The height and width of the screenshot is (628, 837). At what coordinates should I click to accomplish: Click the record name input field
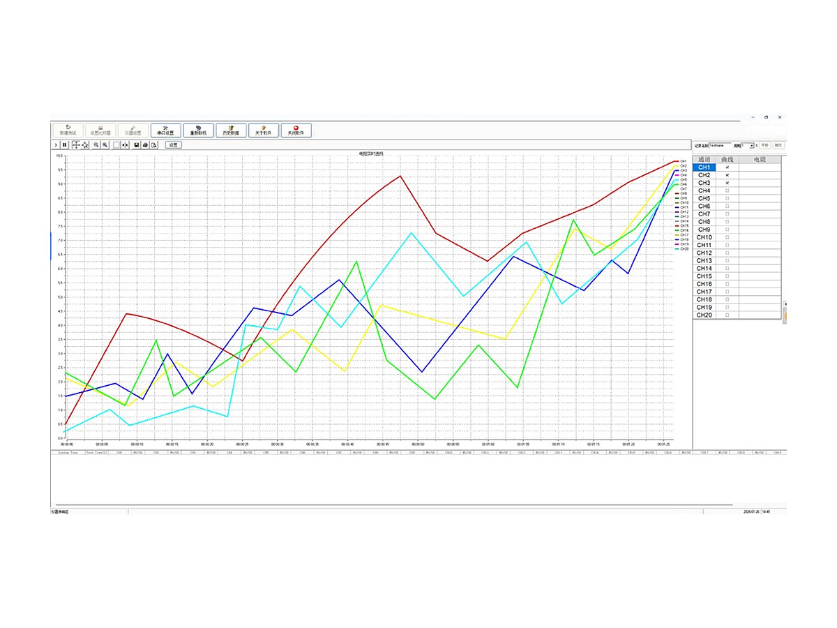[x=720, y=145]
